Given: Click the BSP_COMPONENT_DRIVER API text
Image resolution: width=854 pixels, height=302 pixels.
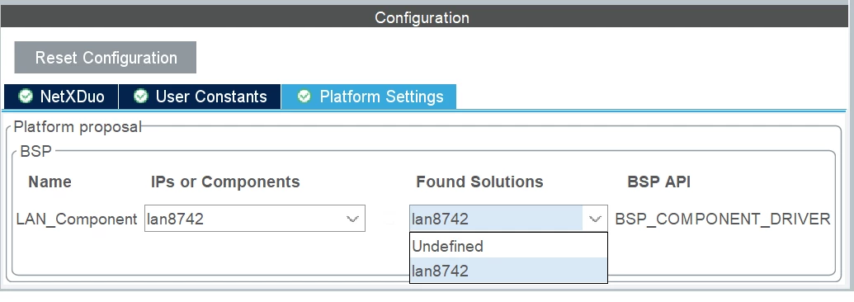Looking at the screenshot, I should (722, 219).
